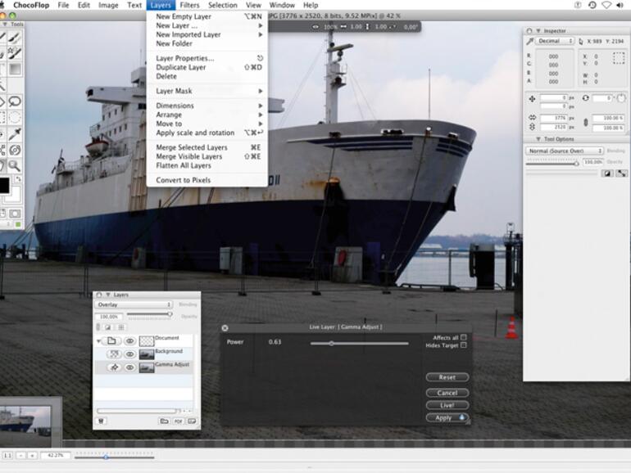Click the PDF button in Layers panel

coord(178,421)
